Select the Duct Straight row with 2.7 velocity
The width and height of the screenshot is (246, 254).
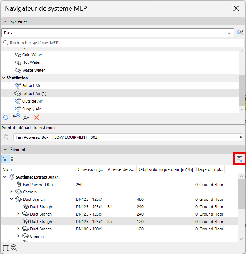point(120,222)
